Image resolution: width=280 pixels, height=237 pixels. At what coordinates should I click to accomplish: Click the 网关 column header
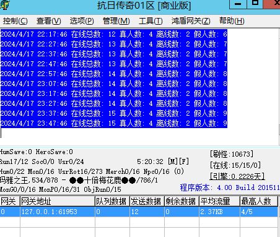(x=10, y=201)
